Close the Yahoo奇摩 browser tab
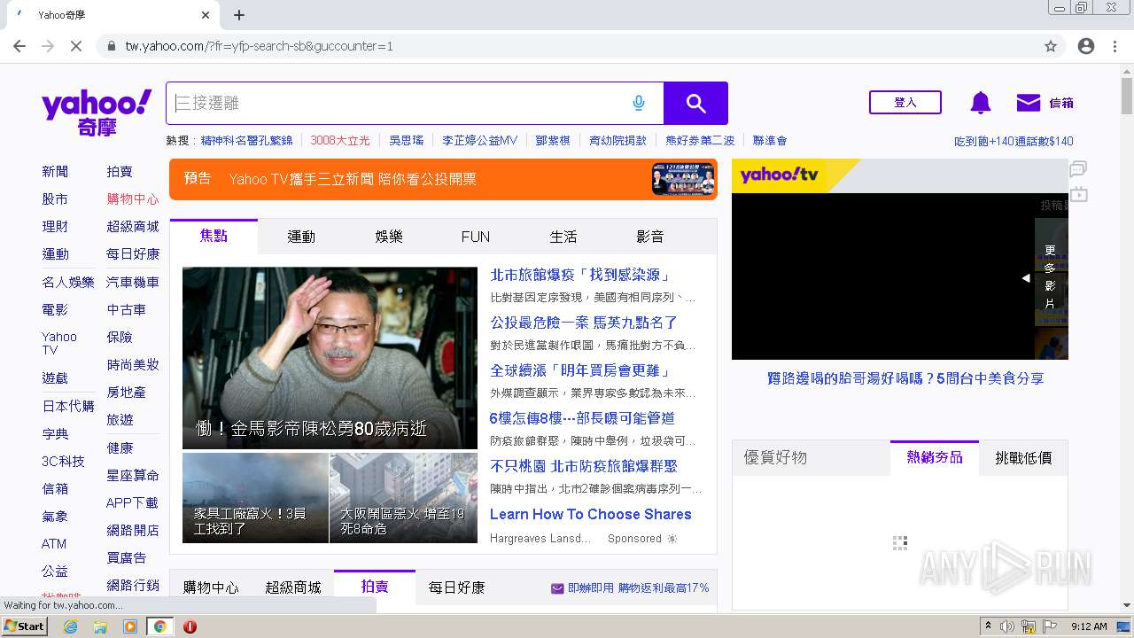The width and height of the screenshot is (1134, 638). point(206,15)
